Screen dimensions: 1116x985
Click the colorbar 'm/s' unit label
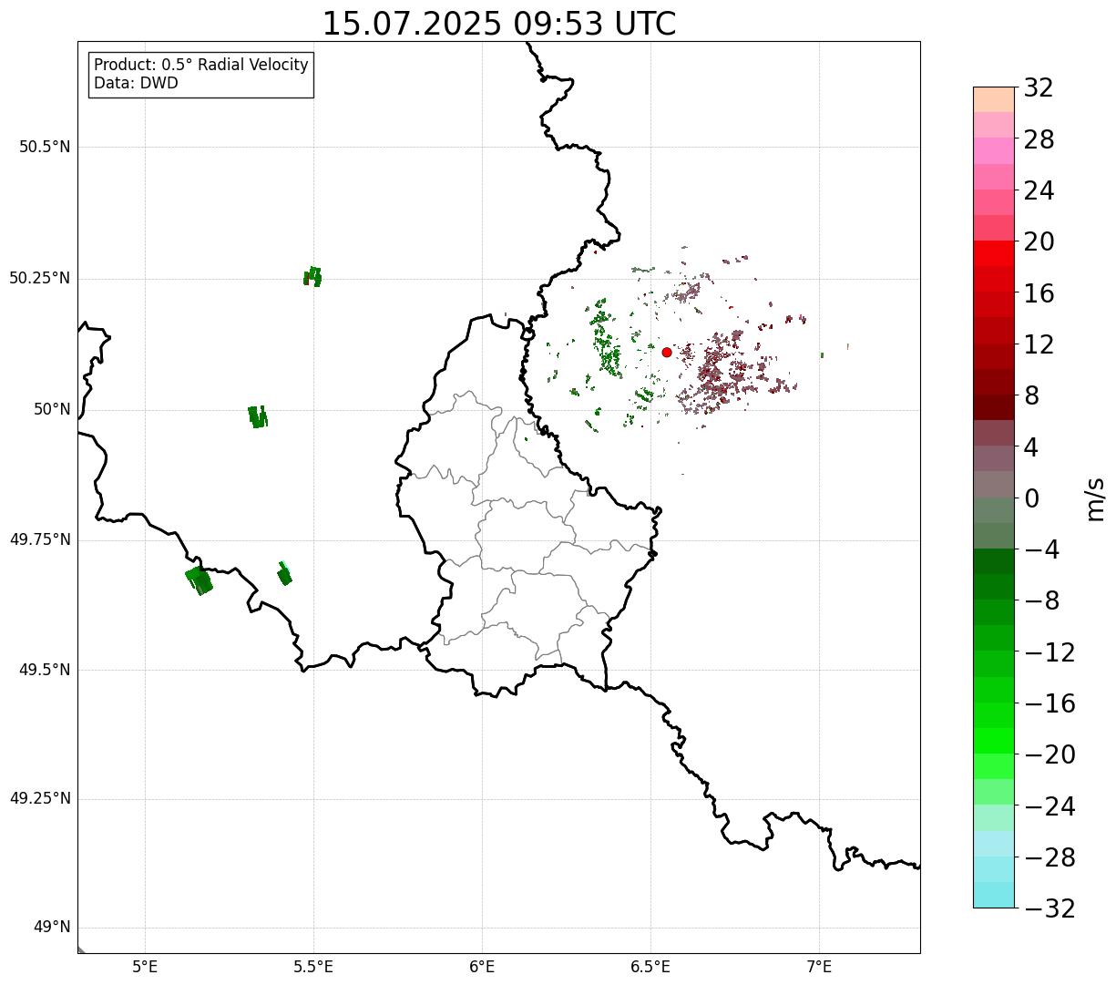[x=1094, y=498]
